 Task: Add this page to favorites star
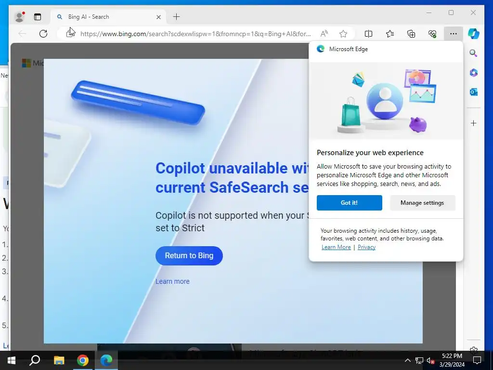[343, 34]
